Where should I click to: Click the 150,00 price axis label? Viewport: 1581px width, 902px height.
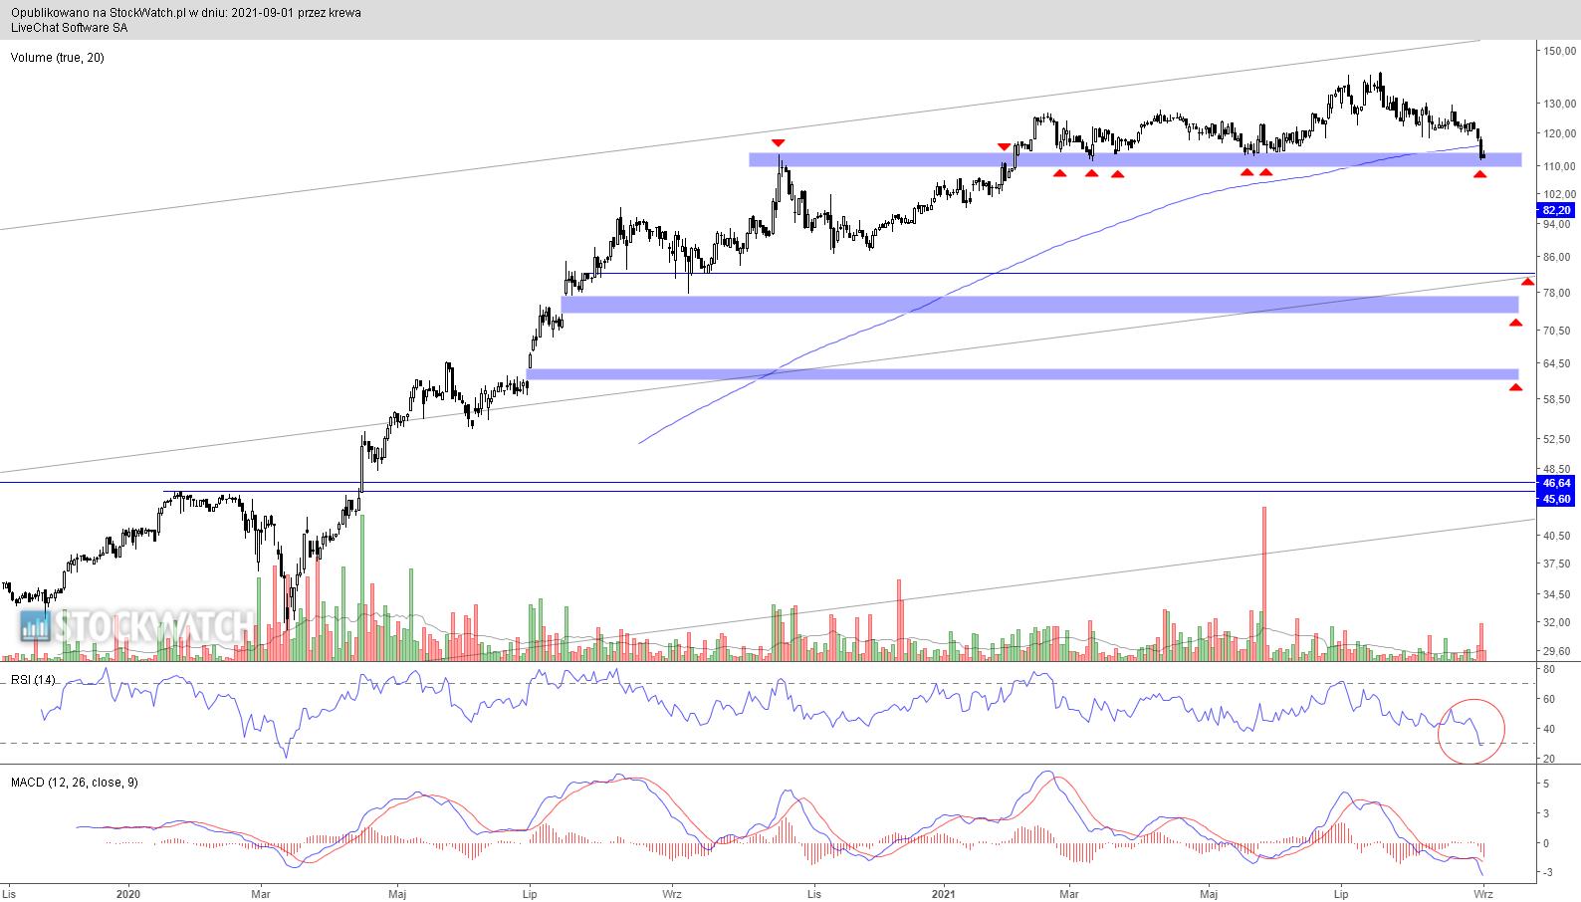pos(1559,51)
